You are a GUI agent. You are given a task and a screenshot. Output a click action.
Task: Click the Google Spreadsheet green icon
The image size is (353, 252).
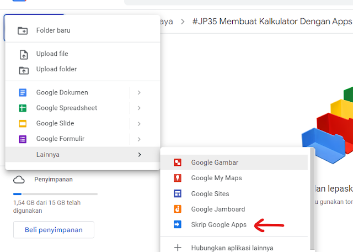pyautogui.click(x=23, y=108)
